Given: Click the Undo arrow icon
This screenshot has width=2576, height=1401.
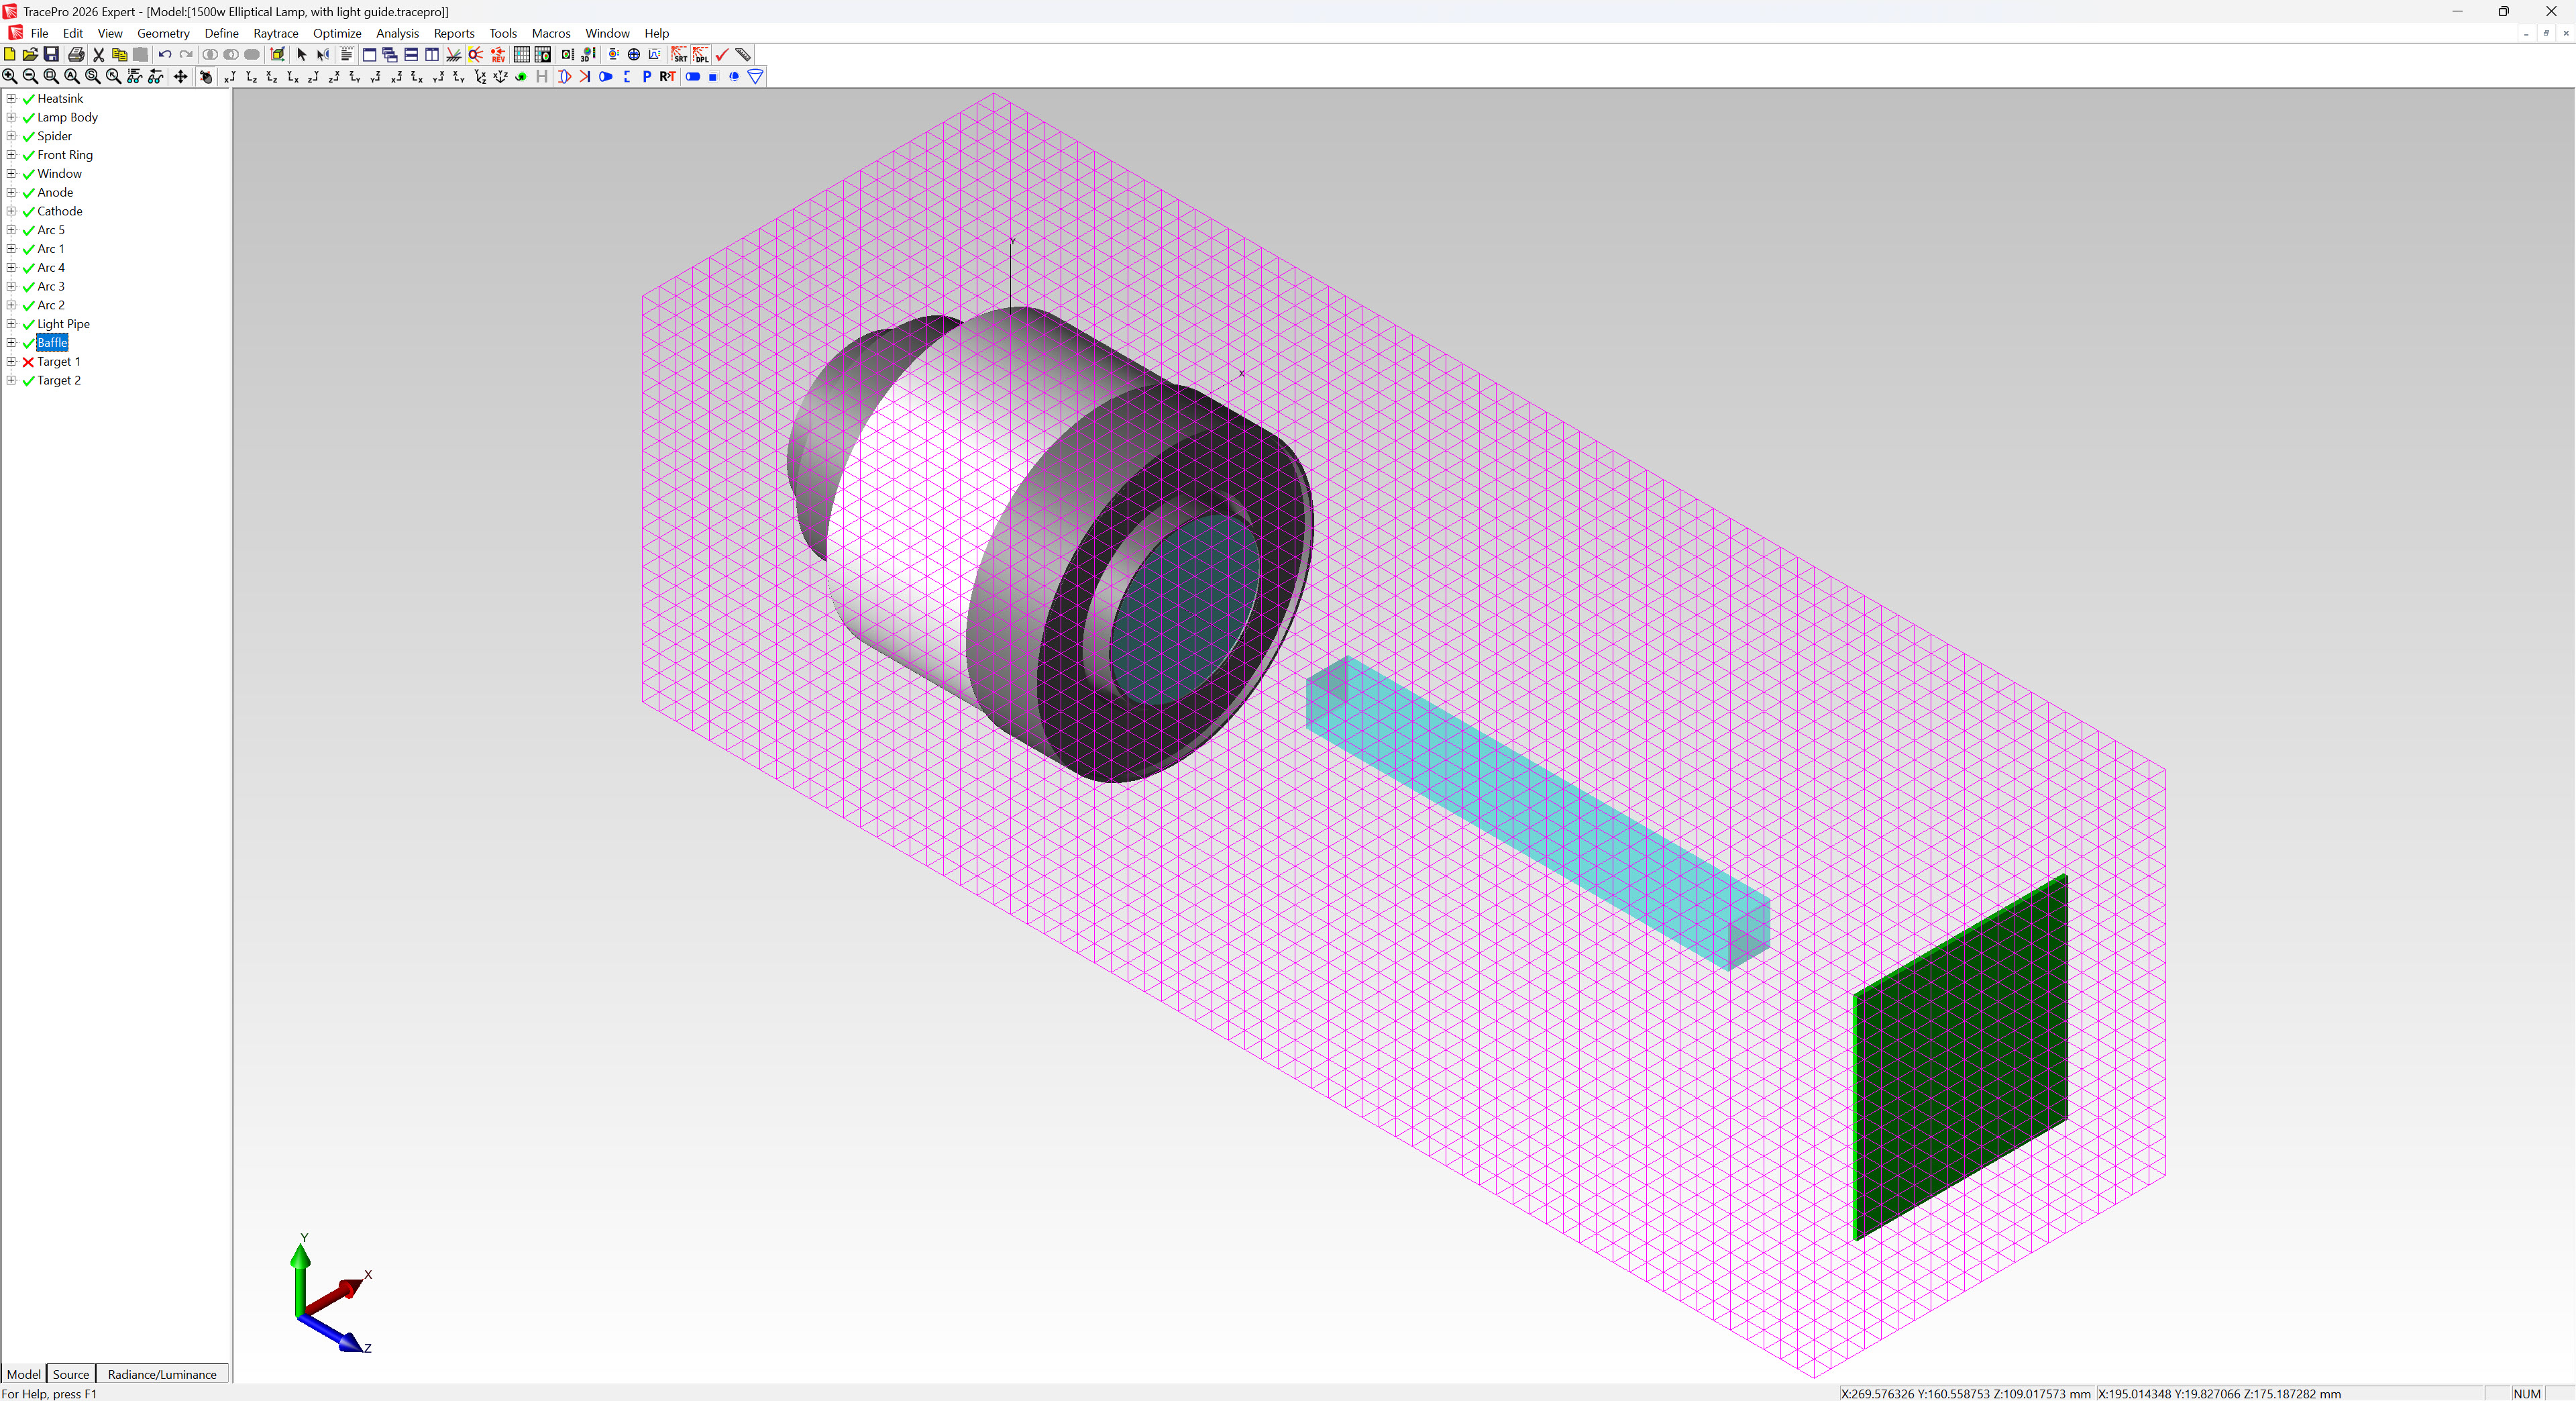Looking at the screenshot, I should coord(165,54).
